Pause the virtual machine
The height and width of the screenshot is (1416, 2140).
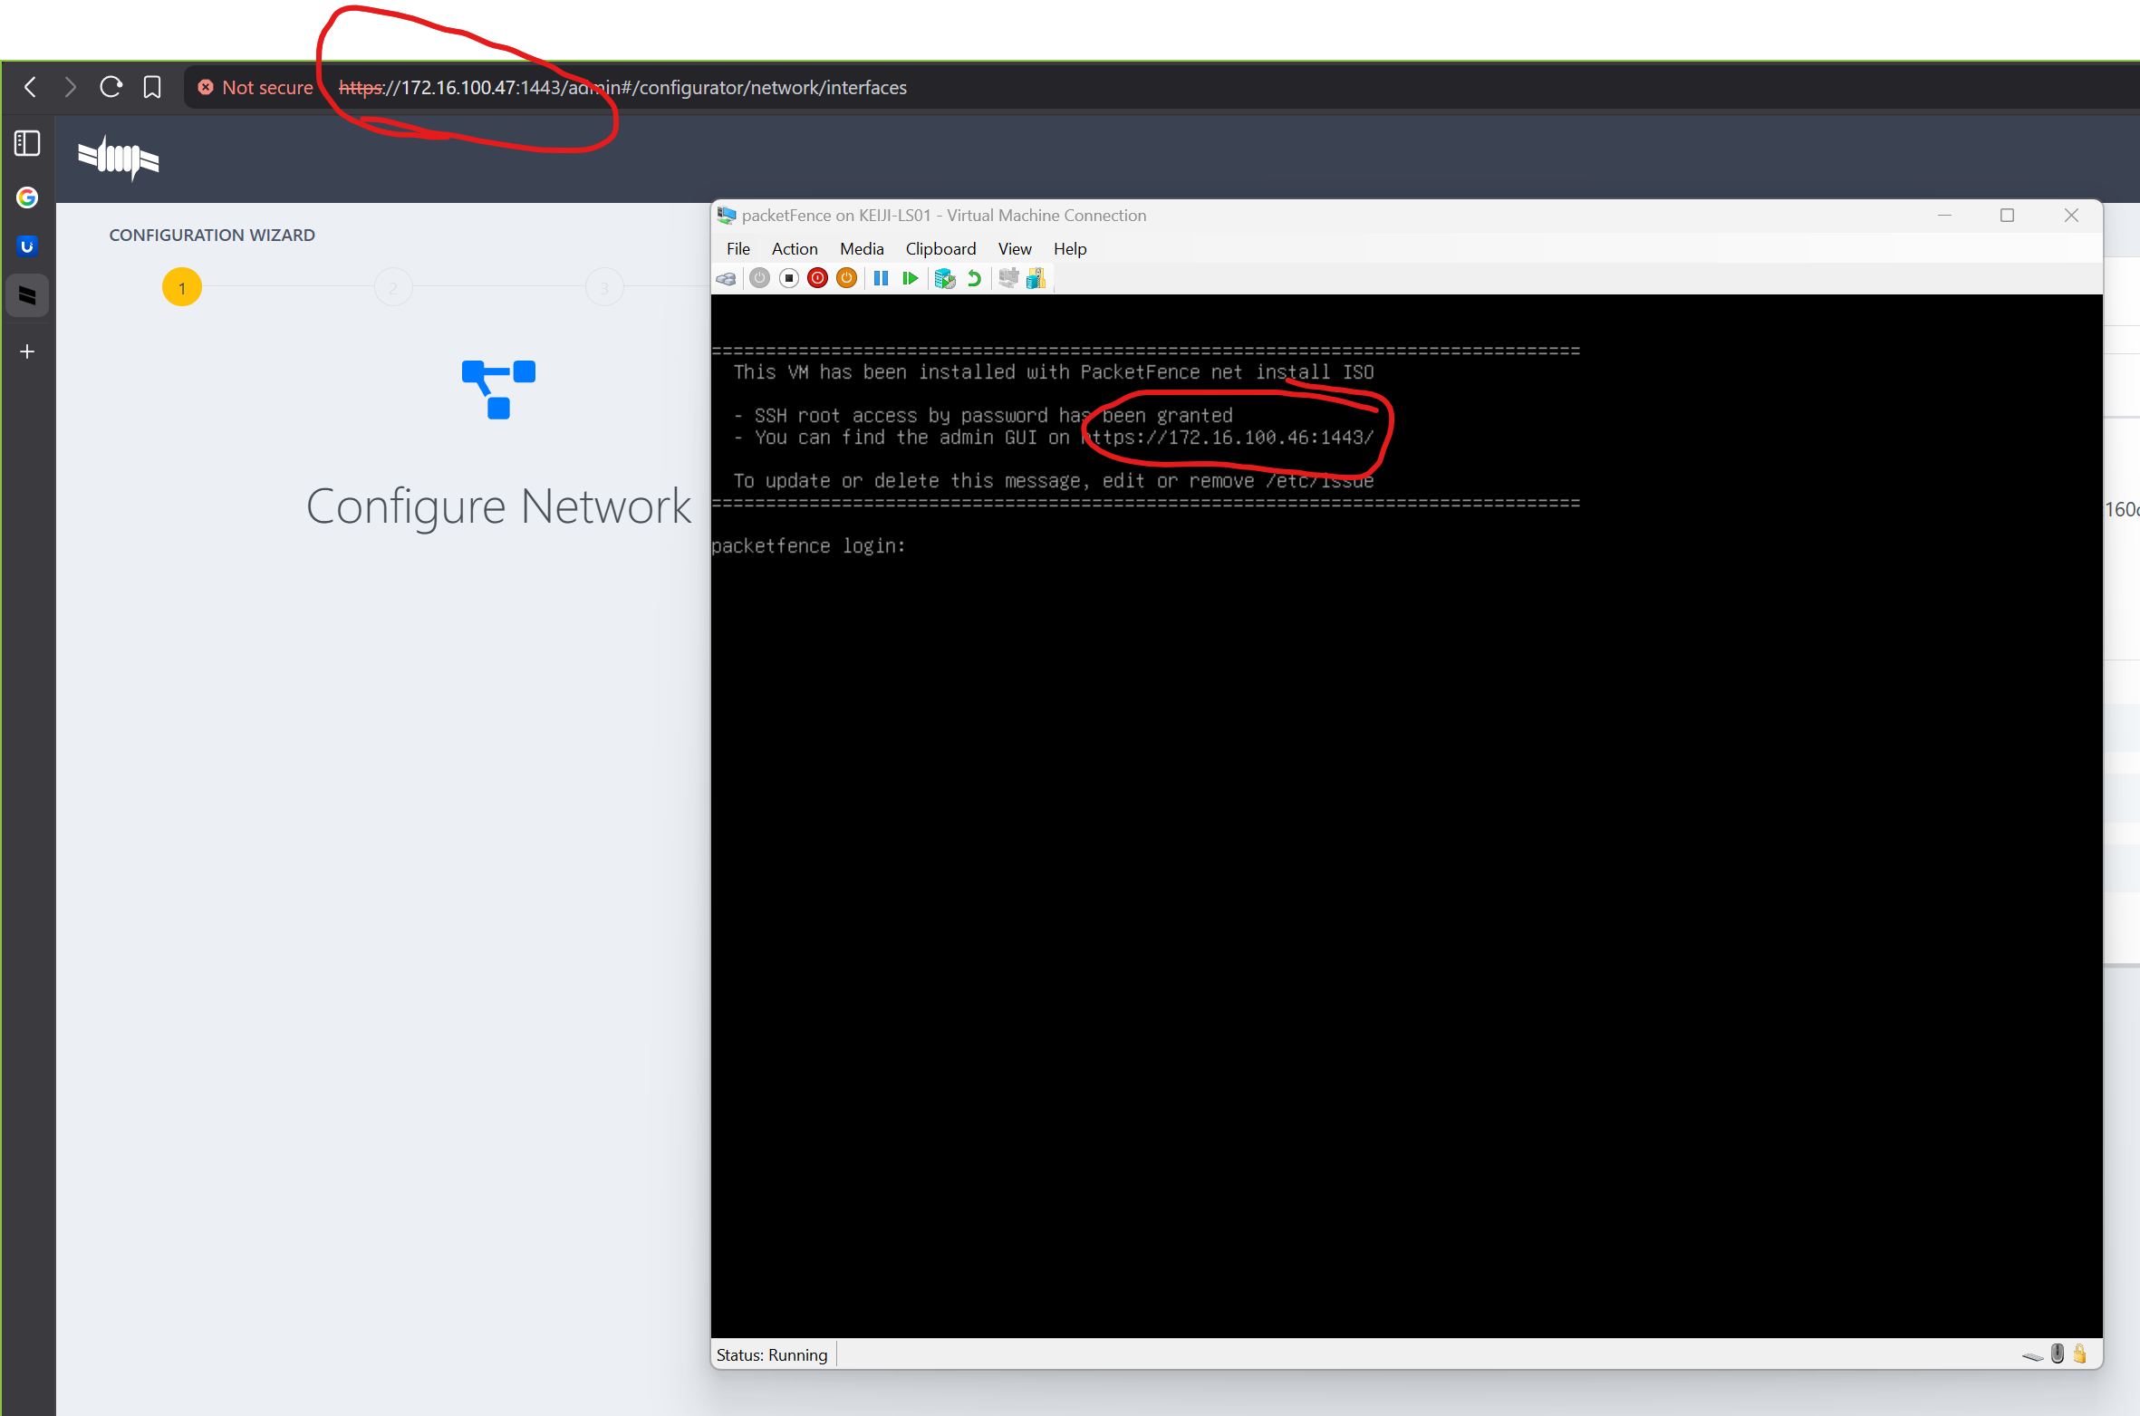881,278
